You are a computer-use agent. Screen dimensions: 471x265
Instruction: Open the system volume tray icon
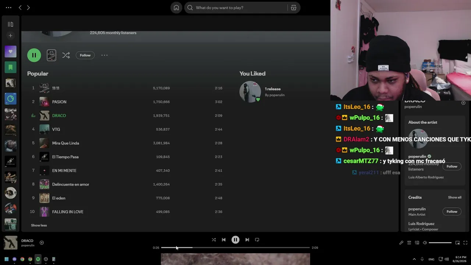[447, 259]
